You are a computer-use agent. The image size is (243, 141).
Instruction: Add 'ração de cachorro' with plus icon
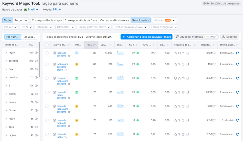tap(54, 53)
